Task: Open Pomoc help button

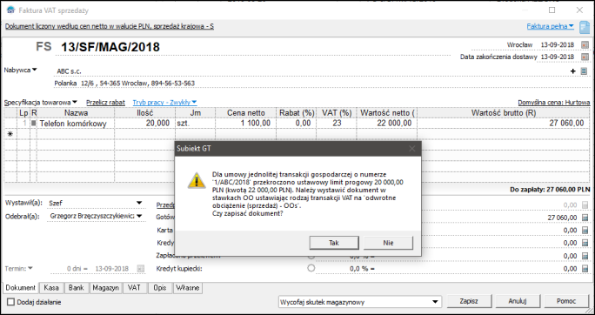Action: (566, 301)
